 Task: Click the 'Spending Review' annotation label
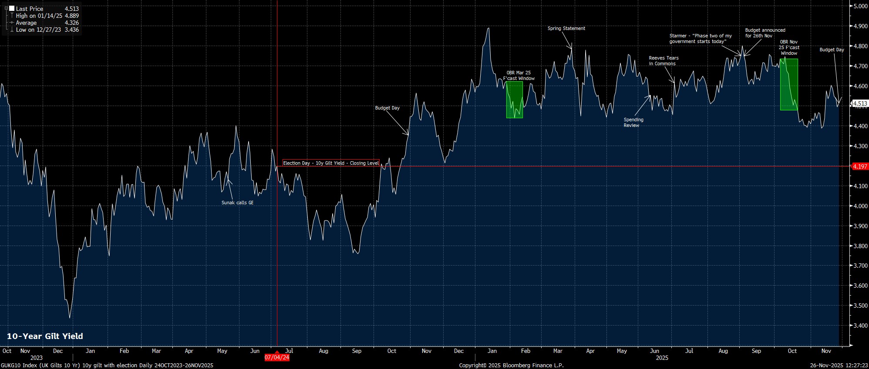click(633, 123)
